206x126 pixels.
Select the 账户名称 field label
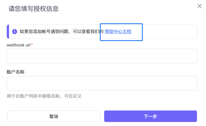click(x=15, y=72)
